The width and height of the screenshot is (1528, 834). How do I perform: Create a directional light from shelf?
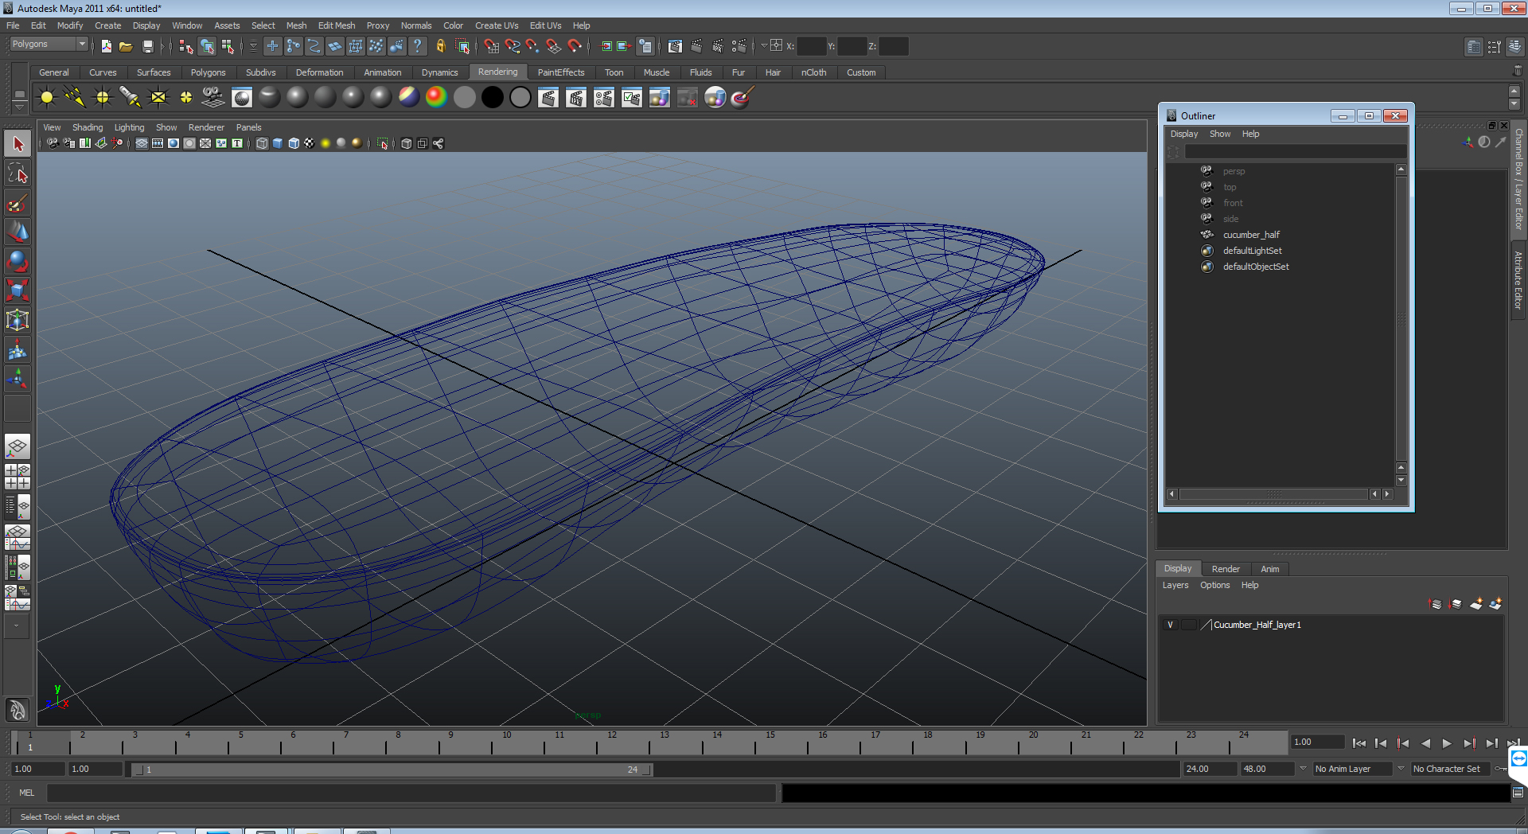point(75,98)
